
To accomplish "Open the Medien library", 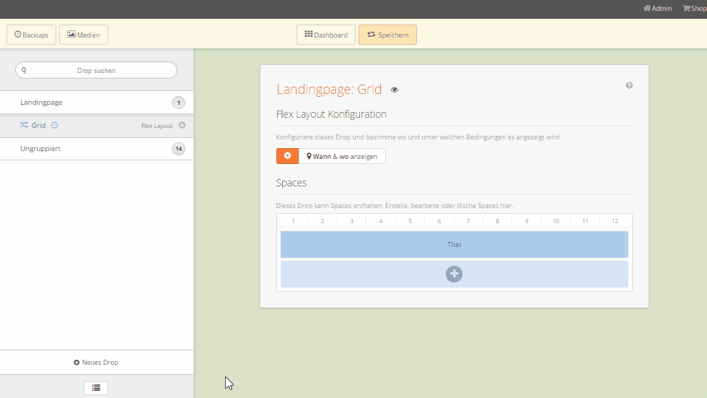I will (84, 35).
